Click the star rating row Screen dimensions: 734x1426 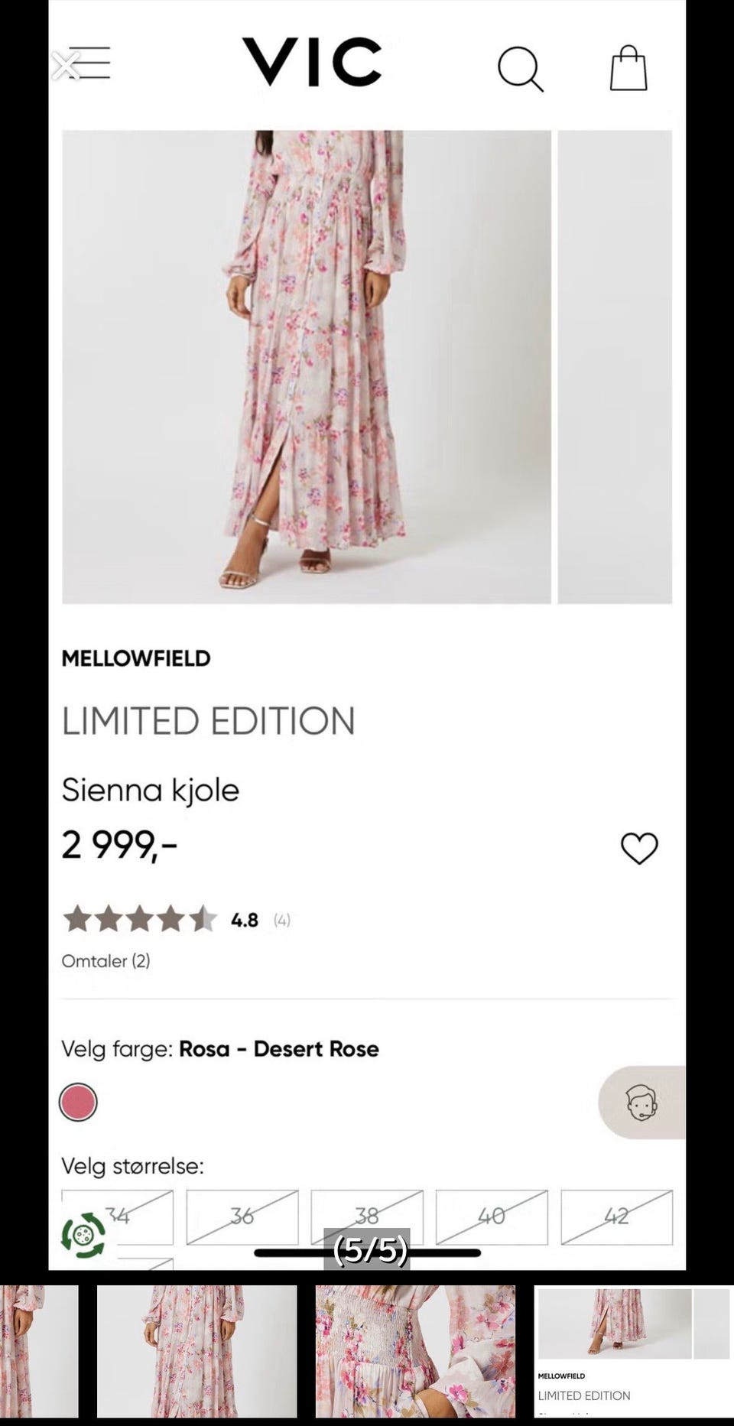(177, 919)
